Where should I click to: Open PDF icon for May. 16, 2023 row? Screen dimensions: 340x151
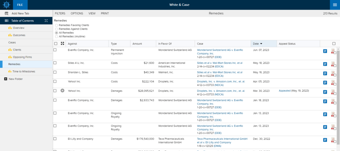pyautogui.click(x=333, y=73)
